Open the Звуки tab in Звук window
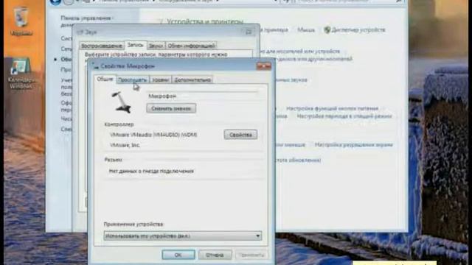Screen dimensions: 472x265 pyautogui.click(x=156, y=46)
